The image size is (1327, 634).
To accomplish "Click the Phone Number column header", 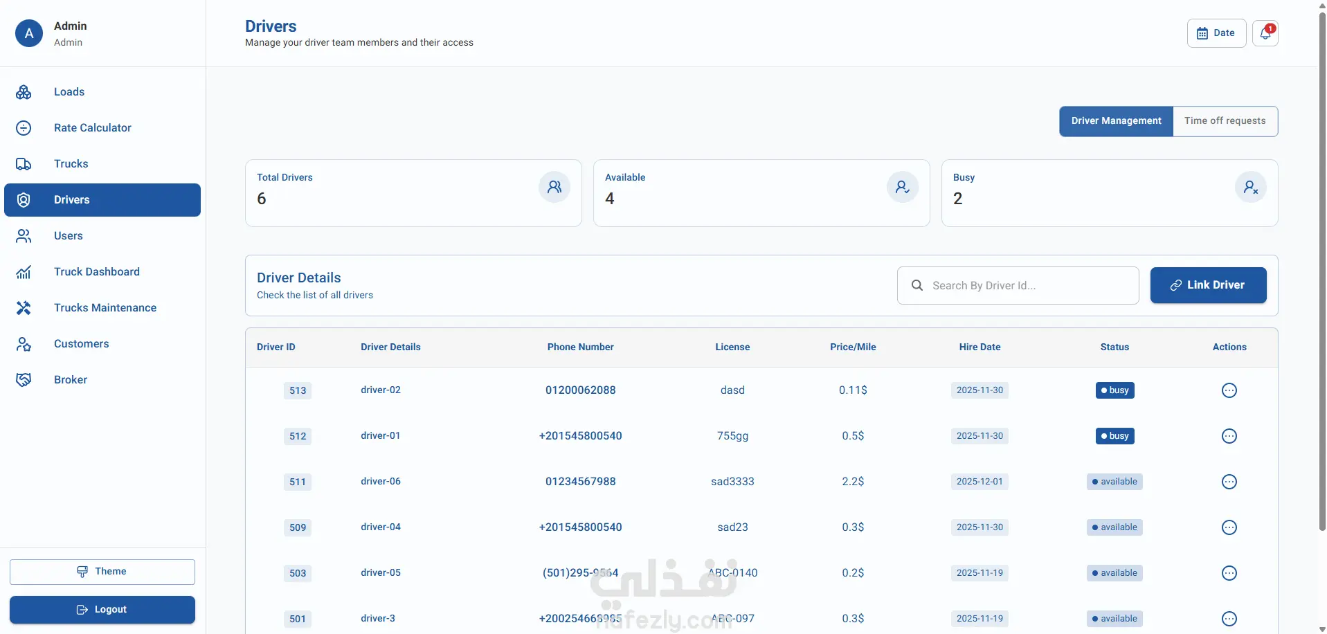I will [581, 347].
